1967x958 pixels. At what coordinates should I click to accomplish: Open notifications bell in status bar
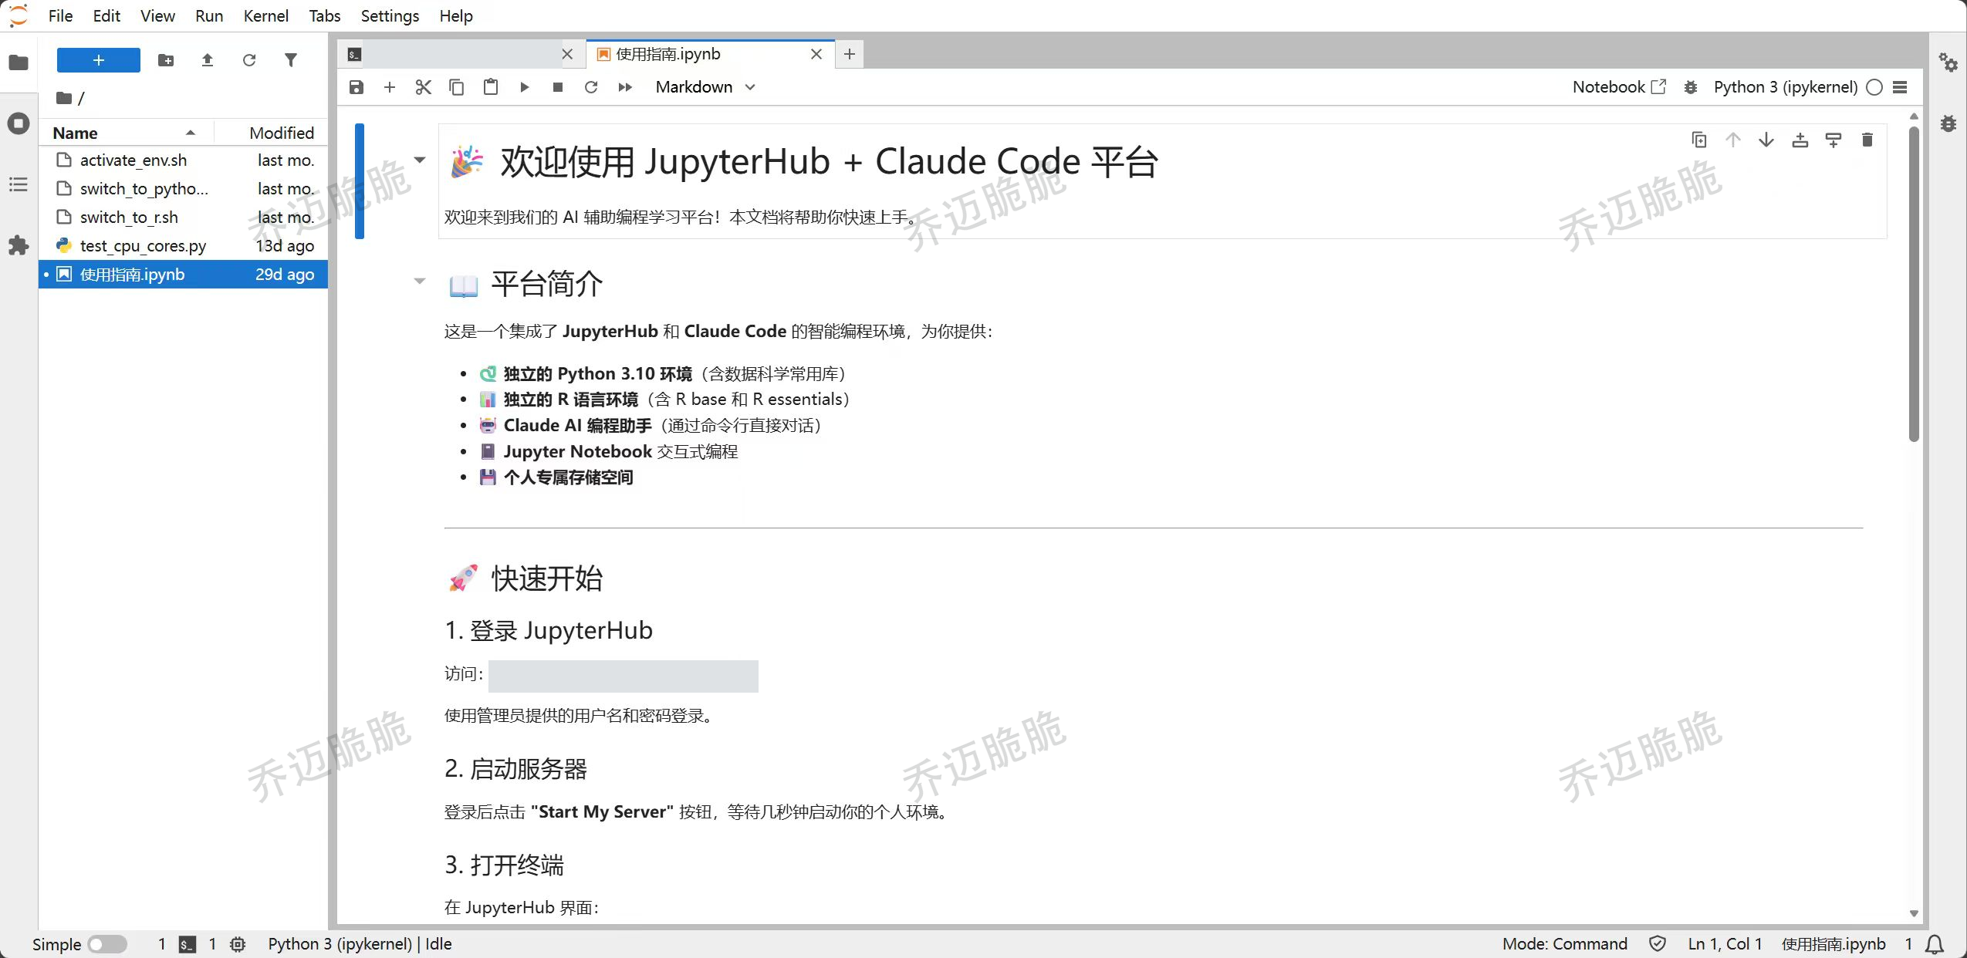pos(1935,944)
